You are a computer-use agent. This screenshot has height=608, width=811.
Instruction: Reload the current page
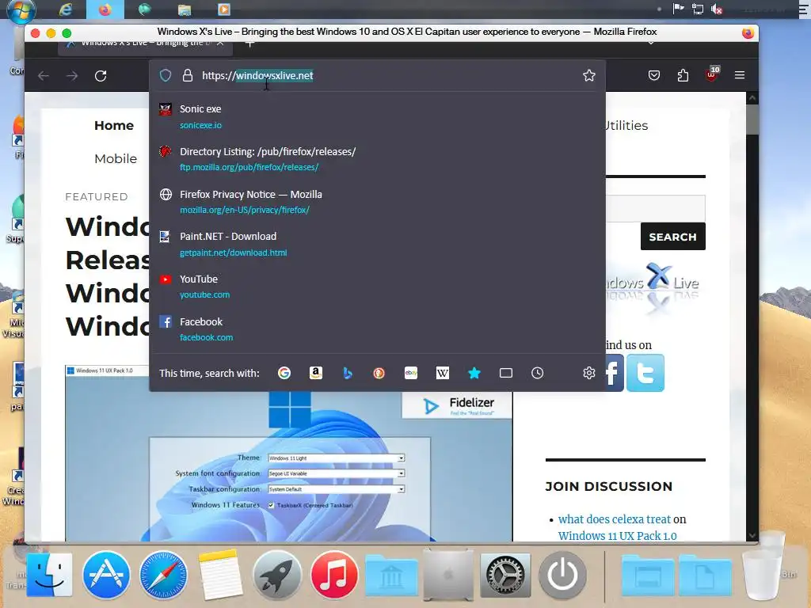tap(101, 76)
